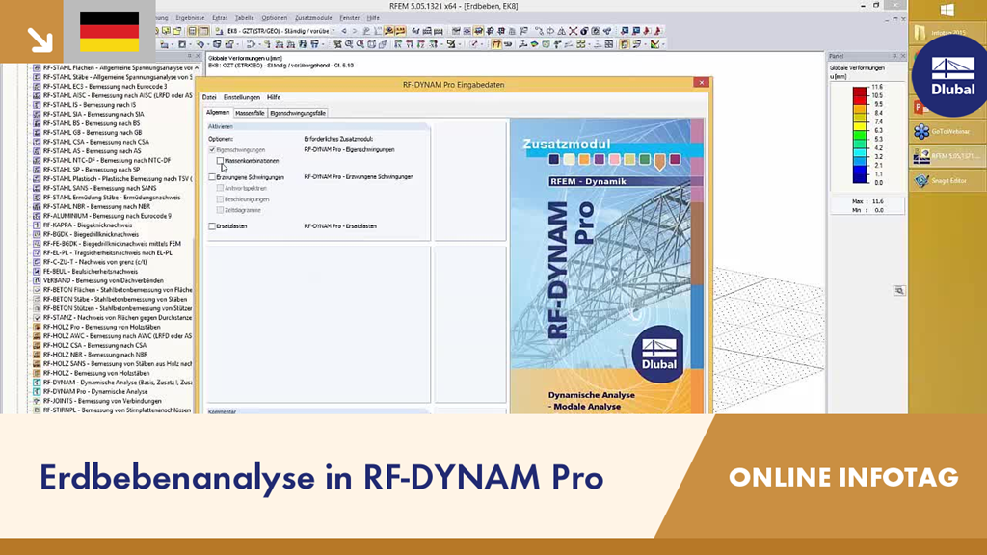The image size is (987, 555).
Task: Switch to GoToWebinar in taskbar
Action: tap(947, 131)
